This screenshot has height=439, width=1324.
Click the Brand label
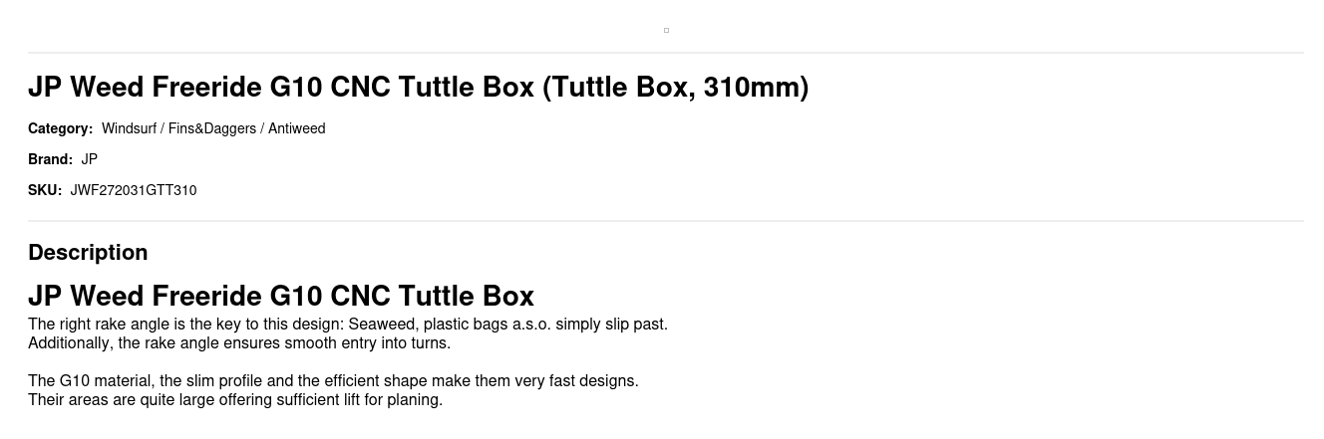pos(50,159)
